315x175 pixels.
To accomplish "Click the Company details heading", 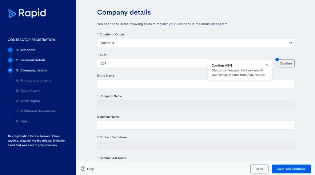I will pos(124,12).
